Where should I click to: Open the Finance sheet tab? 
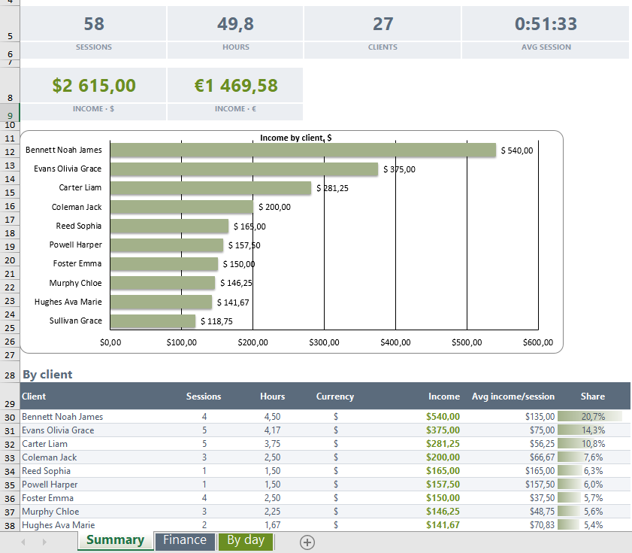[185, 540]
